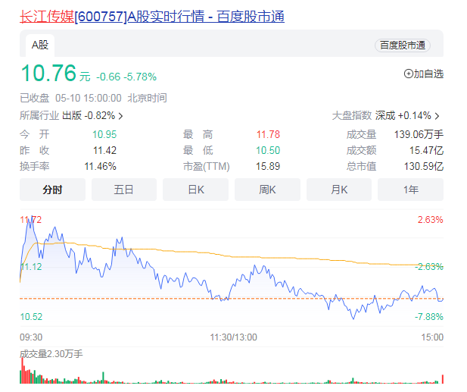
Task: Select the 1年 chart range
Action: (410, 190)
